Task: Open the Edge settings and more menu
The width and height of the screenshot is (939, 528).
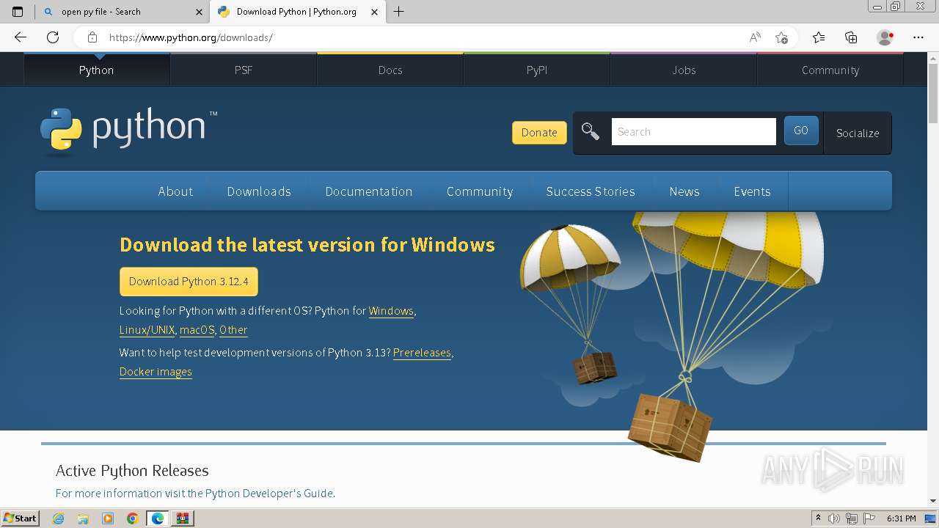Action: click(x=918, y=37)
